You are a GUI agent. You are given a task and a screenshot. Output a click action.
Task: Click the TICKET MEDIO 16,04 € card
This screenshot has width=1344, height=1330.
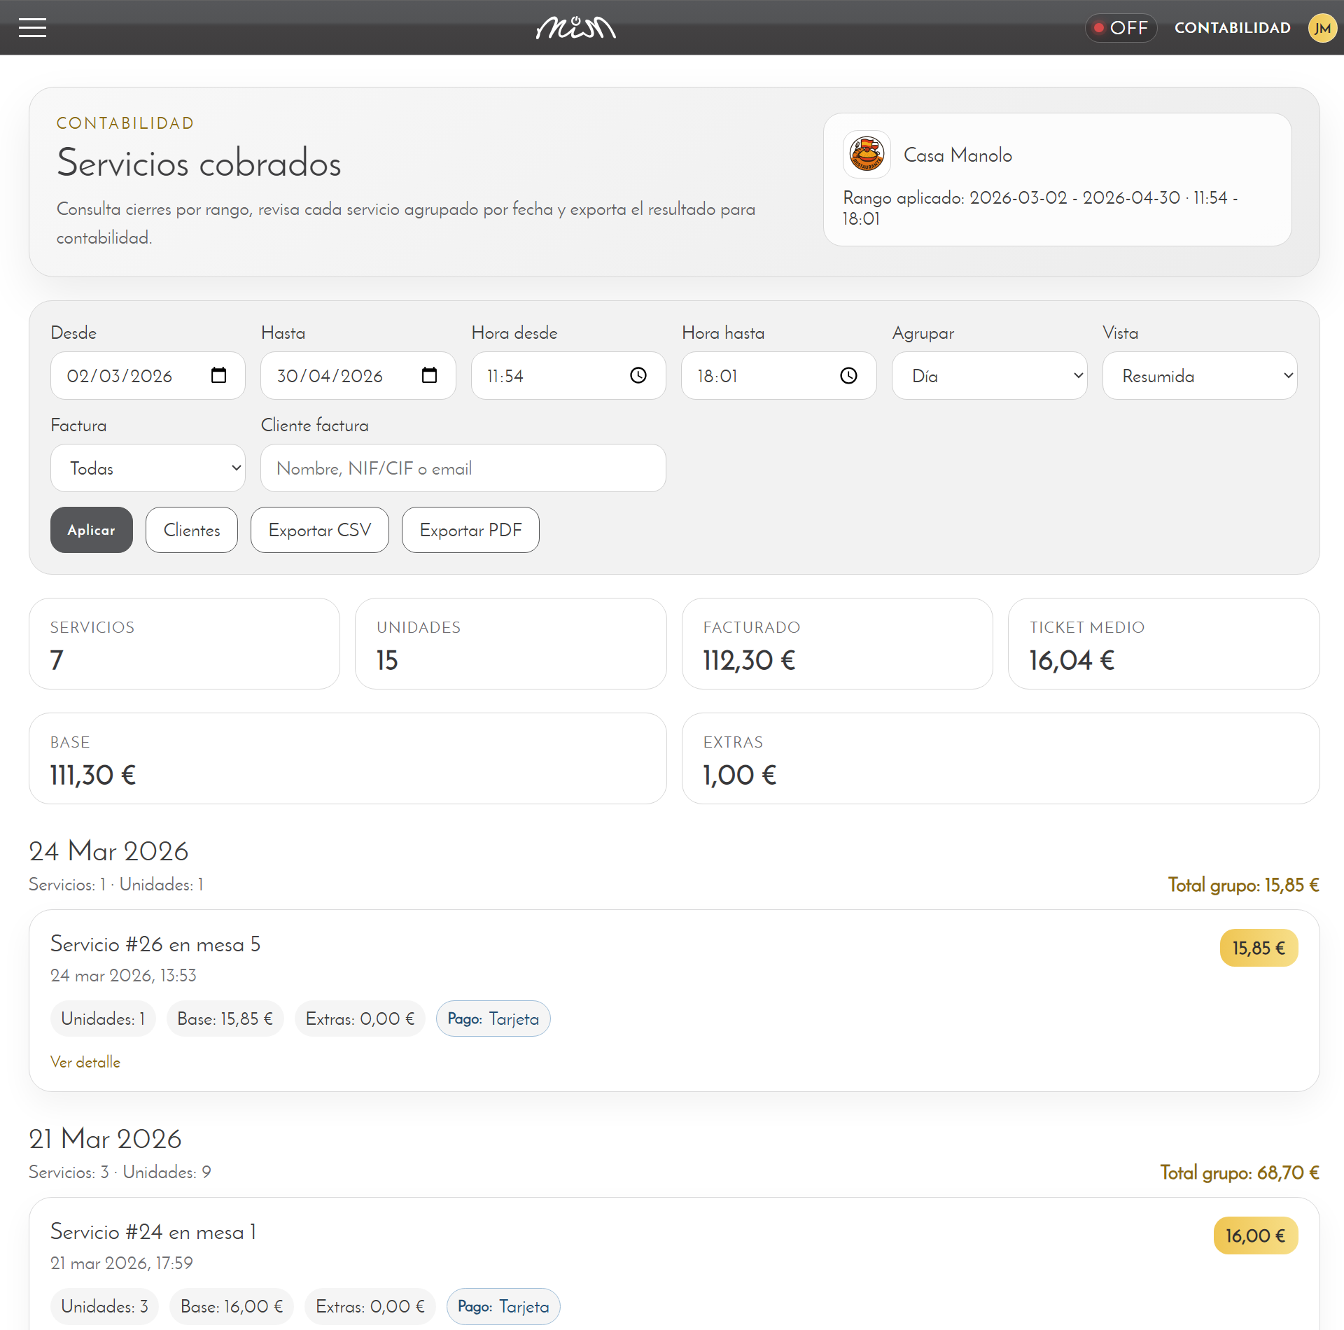(1163, 643)
